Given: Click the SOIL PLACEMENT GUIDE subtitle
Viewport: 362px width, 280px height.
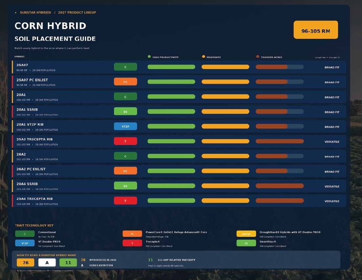Looking at the screenshot, I should [x=55, y=39].
